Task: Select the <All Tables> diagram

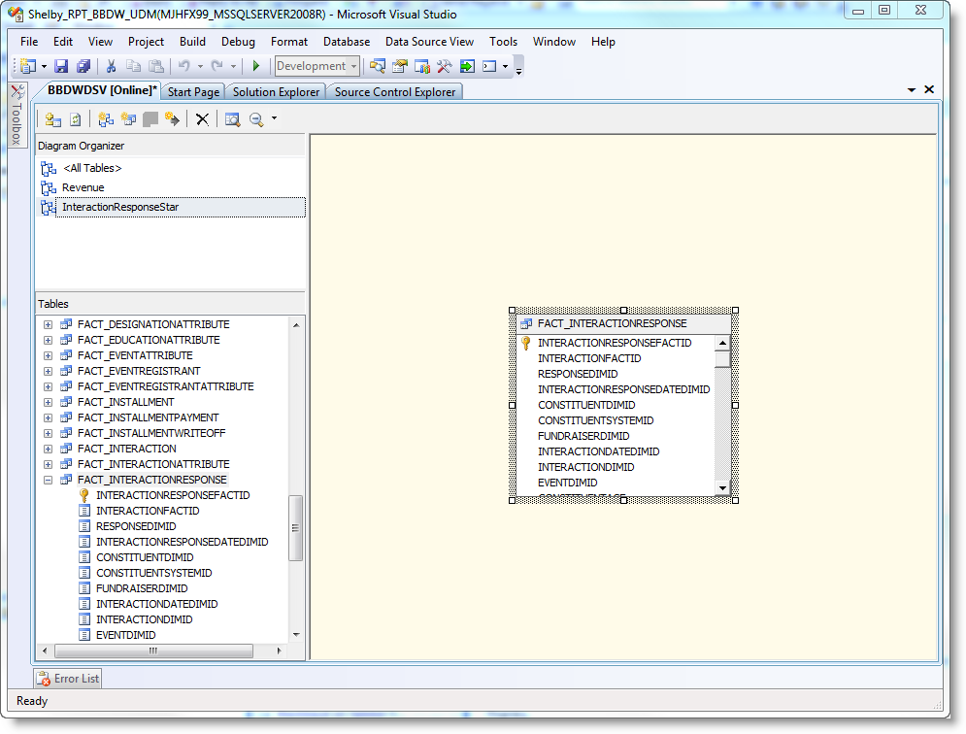Action: 92,168
